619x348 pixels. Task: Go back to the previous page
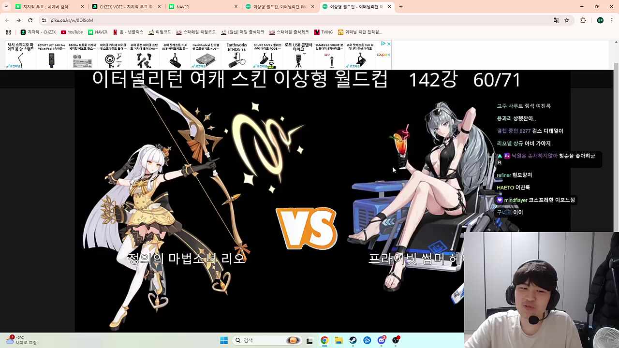coord(7,20)
